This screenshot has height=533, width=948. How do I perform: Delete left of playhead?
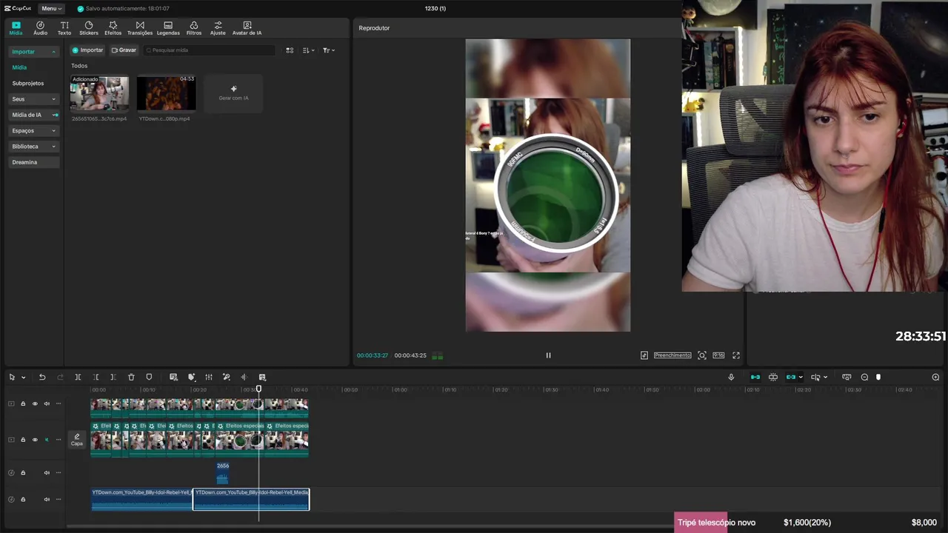[x=96, y=378]
